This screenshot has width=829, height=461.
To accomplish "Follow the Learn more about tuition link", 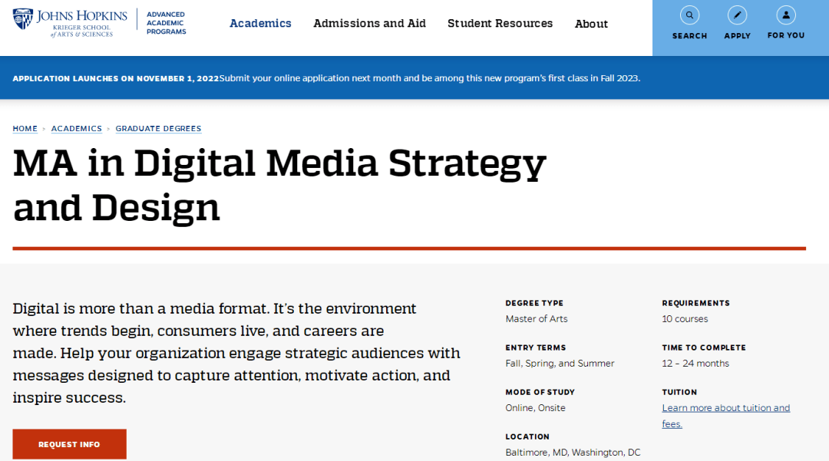I will pyautogui.click(x=725, y=408).
